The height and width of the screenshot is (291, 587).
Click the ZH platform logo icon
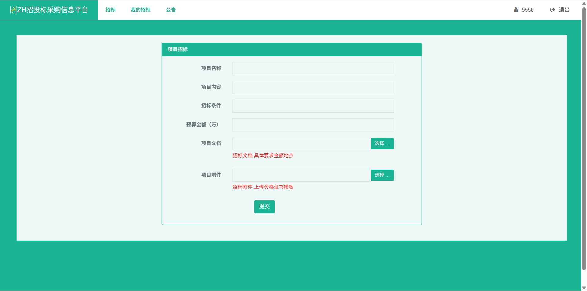pos(13,10)
